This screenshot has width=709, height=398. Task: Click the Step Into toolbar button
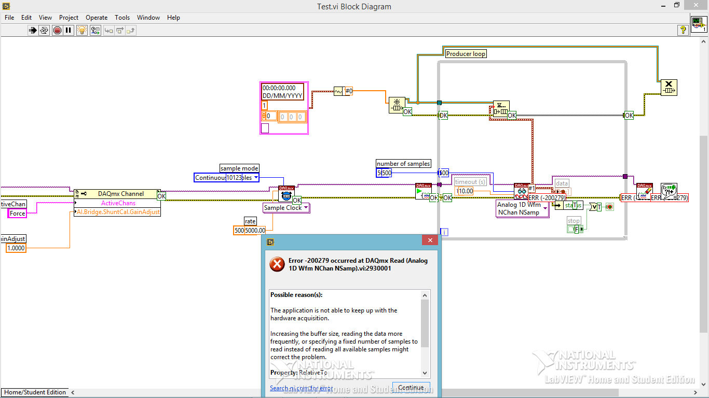108,31
